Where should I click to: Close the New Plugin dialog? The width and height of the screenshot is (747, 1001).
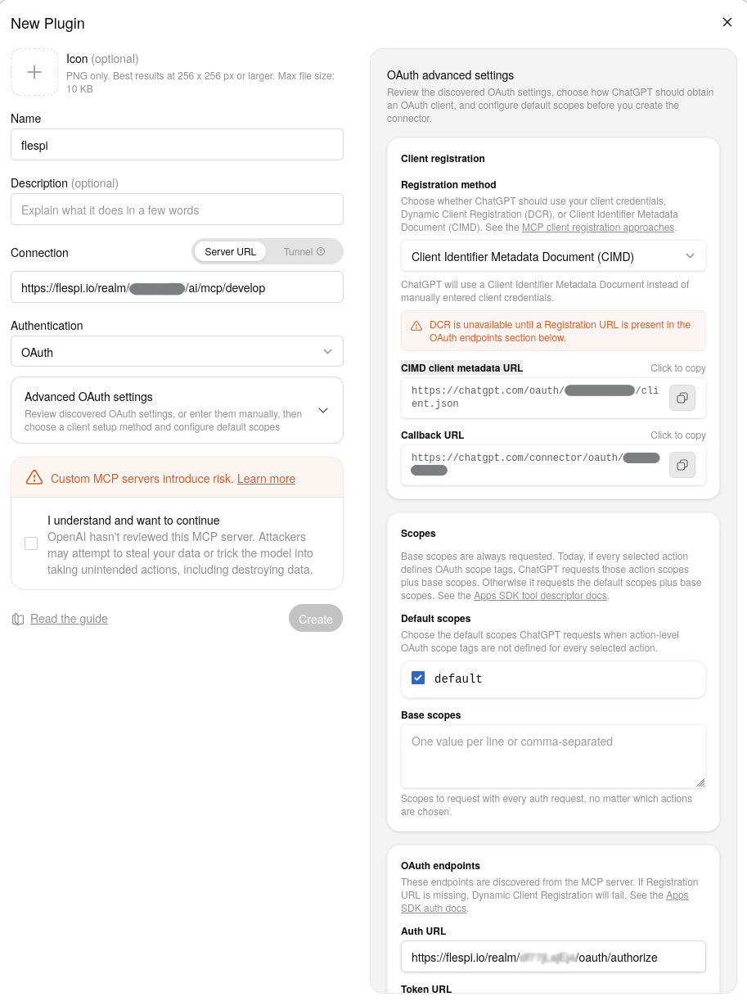tap(727, 22)
